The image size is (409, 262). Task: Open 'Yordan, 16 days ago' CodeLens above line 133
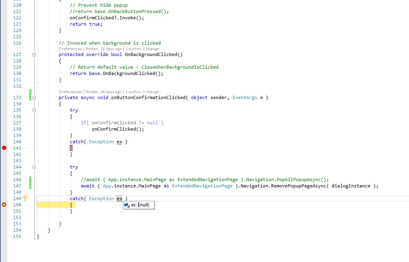(104, 92)
